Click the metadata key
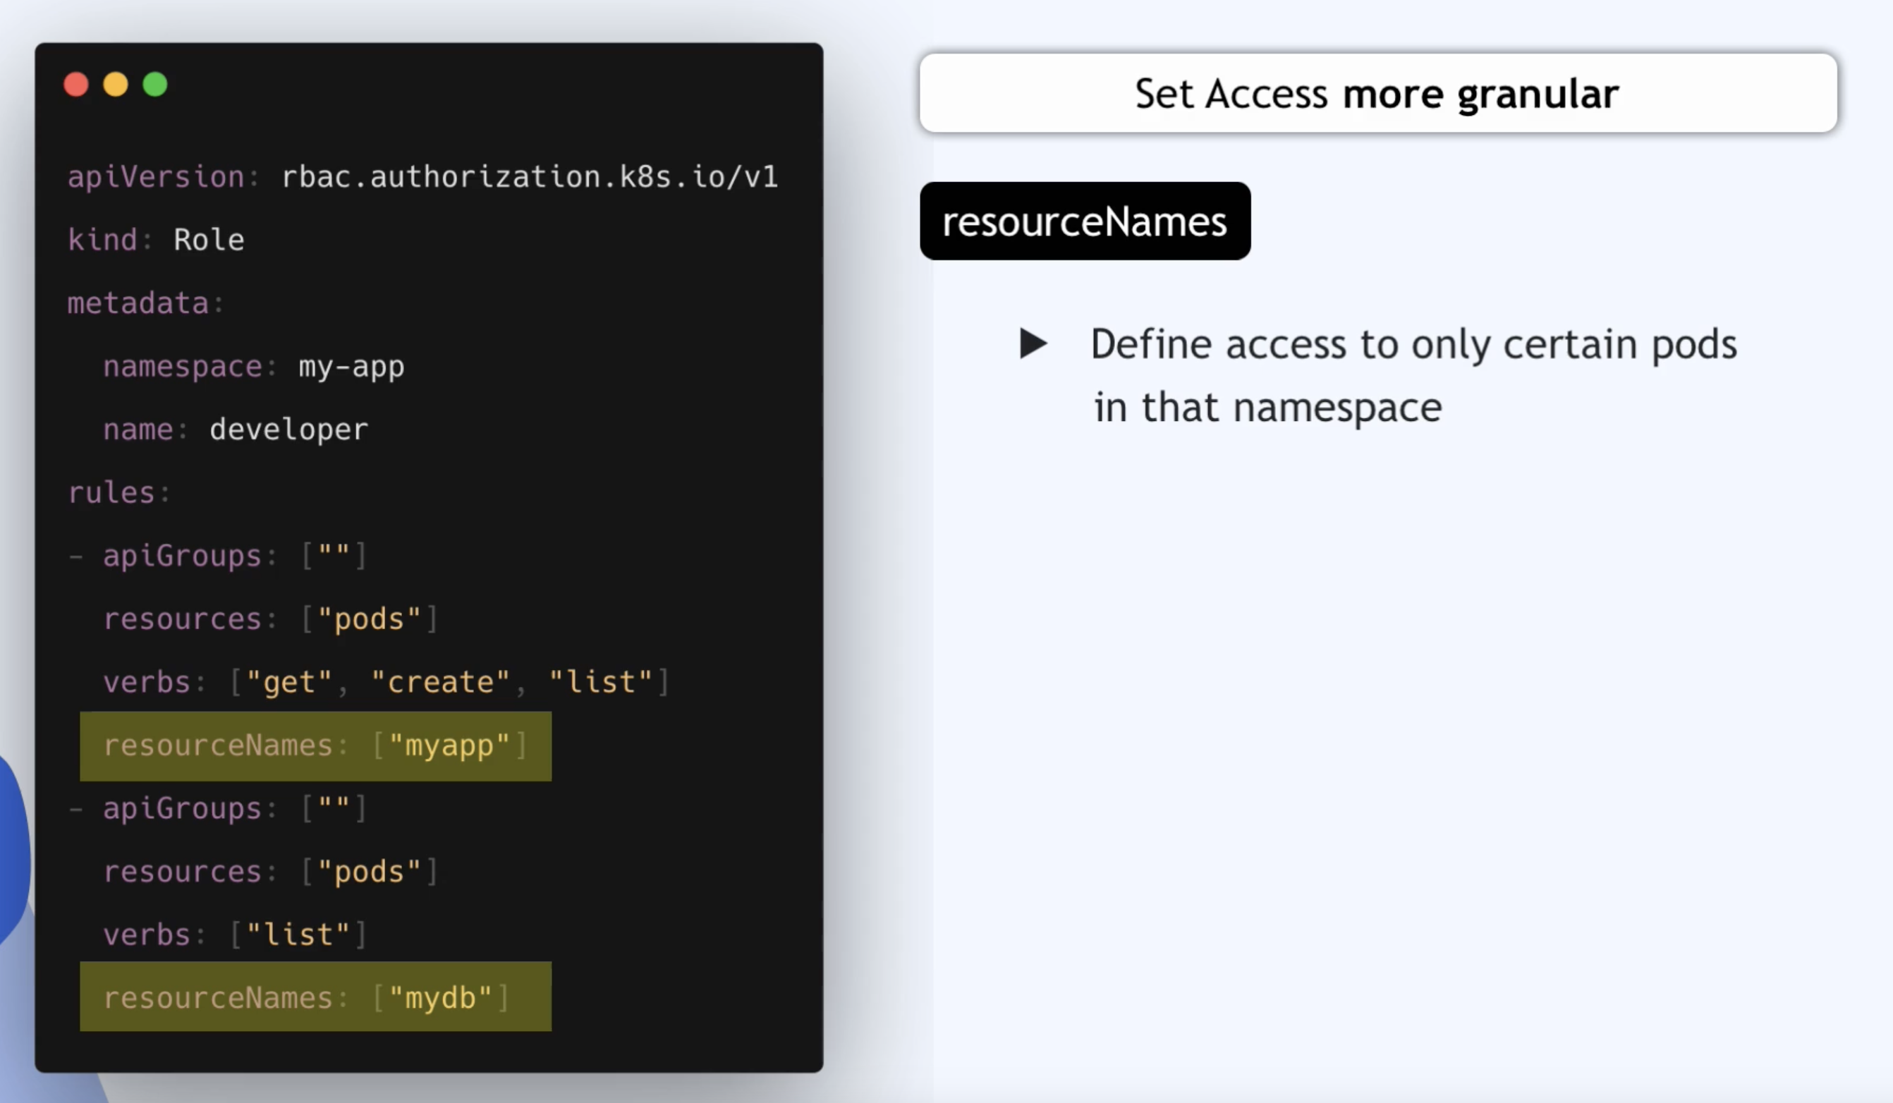The image size is (1893, 1103). (138, 303)
